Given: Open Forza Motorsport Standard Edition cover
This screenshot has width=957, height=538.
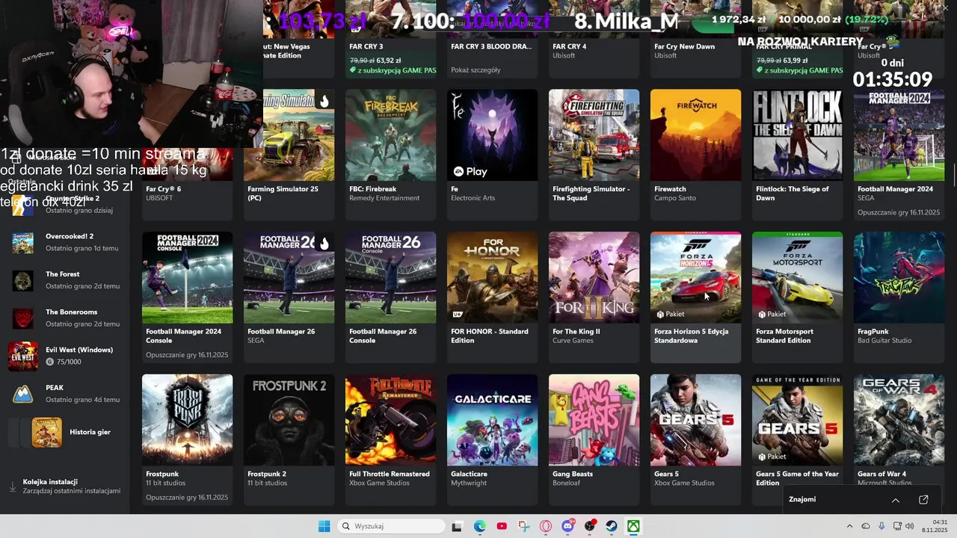Looking at the screenshot, I should pyautogui.click(x=797, y=277).
